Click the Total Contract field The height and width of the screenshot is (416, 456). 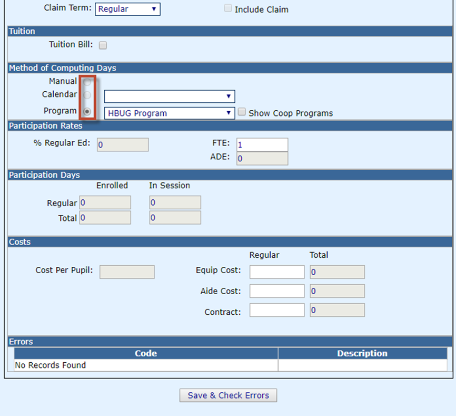(337, 310)
